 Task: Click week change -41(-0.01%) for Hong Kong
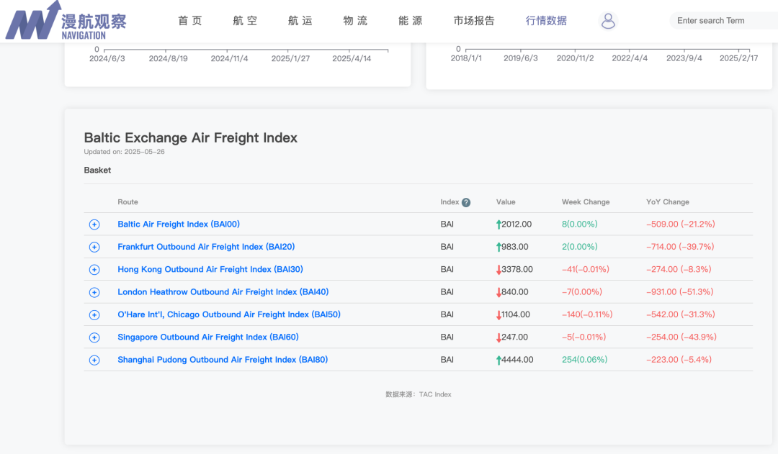pos(586,269)
